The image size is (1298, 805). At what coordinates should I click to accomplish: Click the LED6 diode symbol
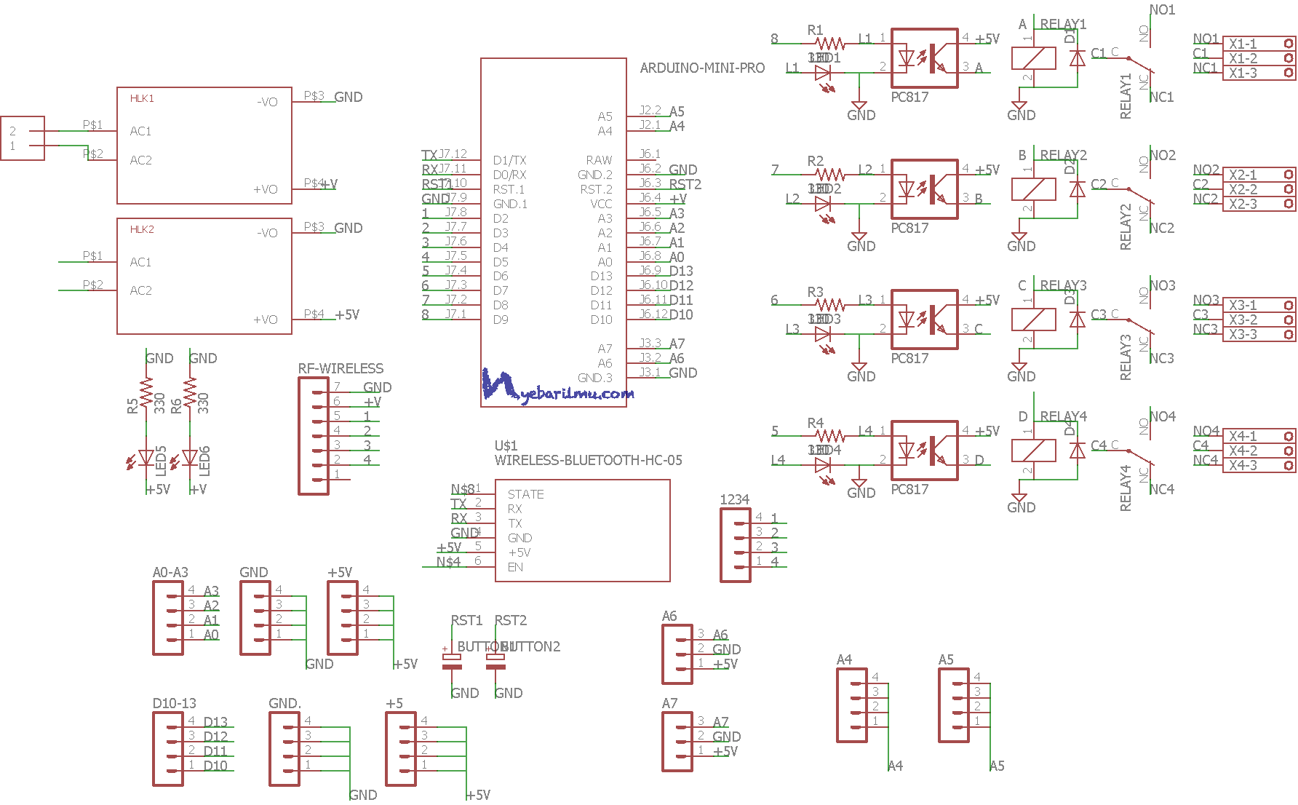186,459
